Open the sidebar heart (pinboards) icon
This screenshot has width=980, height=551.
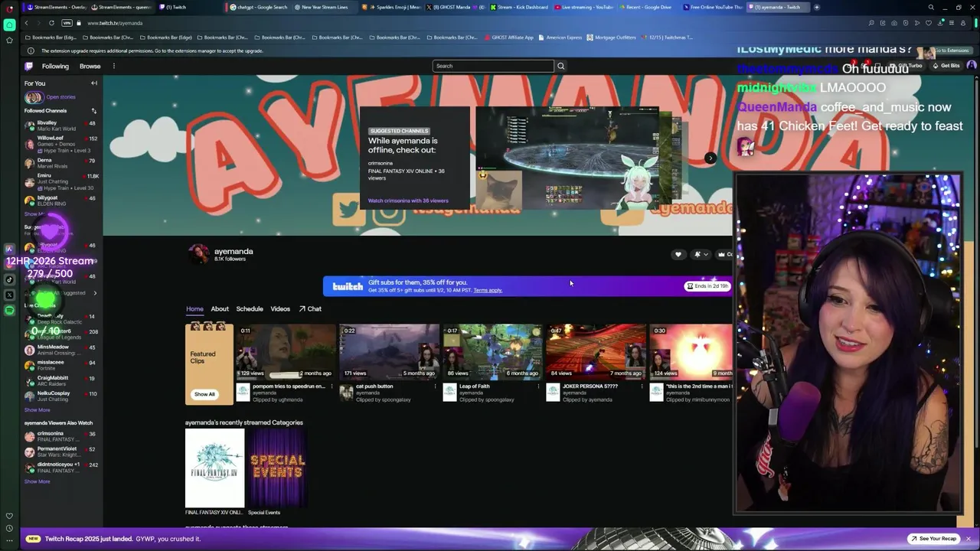[9, 516]
